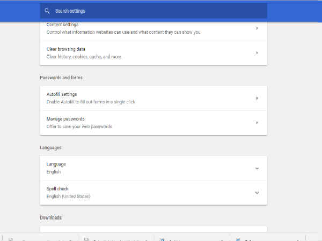Click the Manage passwords title
The image size is (322, 241).
click(65, 119)
